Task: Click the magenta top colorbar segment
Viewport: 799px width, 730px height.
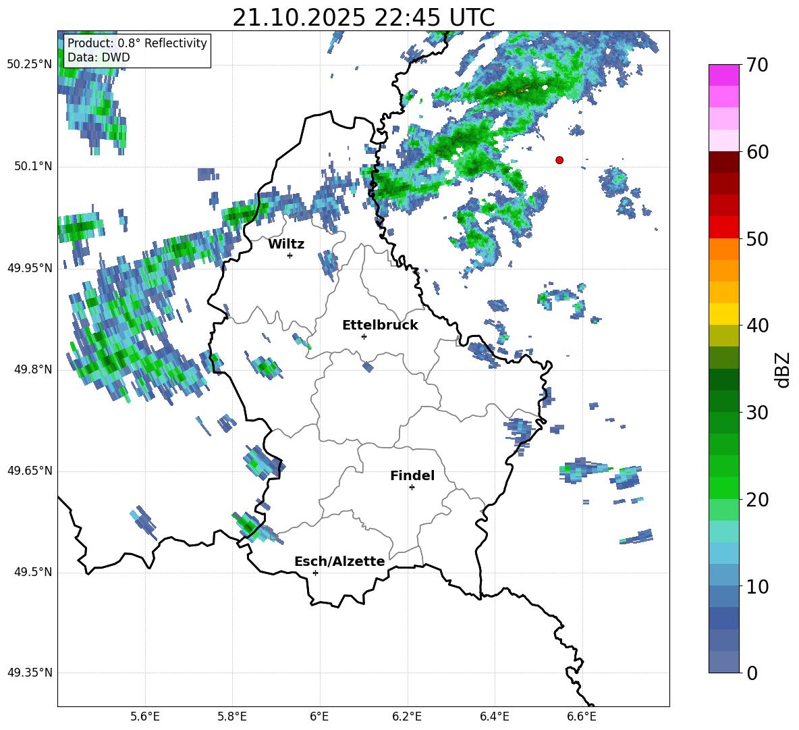Action: [723, 75]
